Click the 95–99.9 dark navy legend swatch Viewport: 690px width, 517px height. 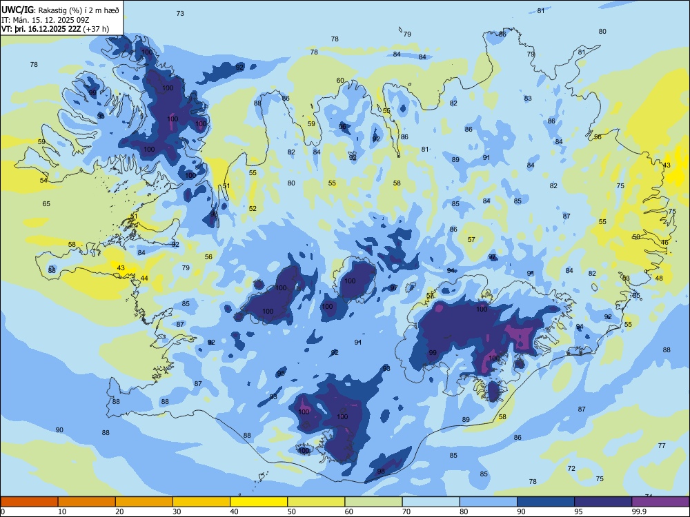(603, 502)
